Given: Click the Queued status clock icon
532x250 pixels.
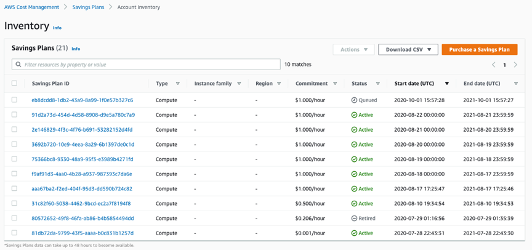Looking at the screenshot, I should (354, 100).
